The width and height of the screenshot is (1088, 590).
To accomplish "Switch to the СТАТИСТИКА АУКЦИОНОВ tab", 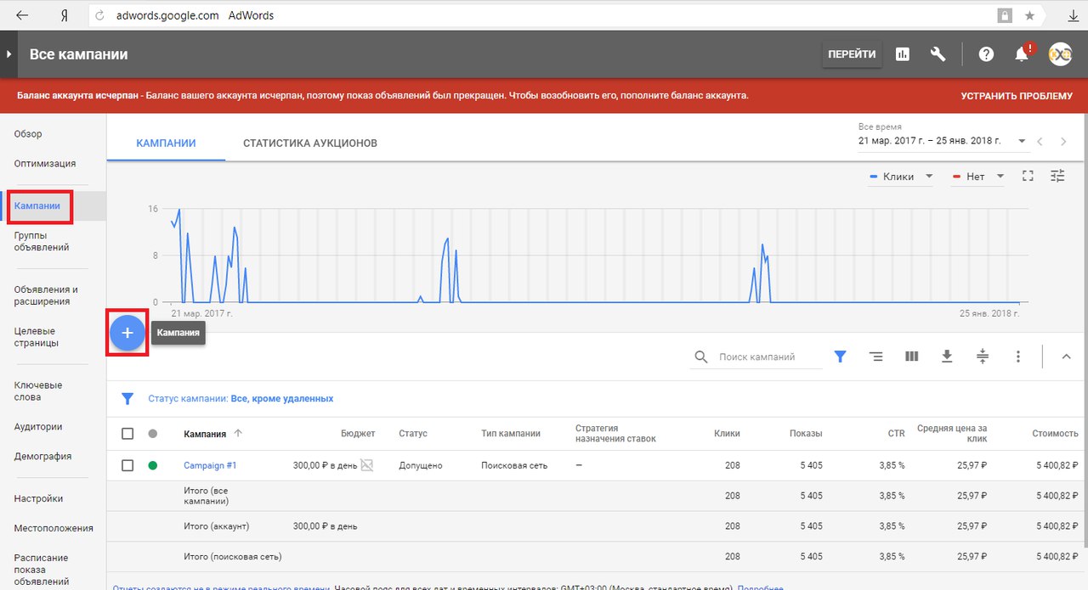I will coord(310,143).
